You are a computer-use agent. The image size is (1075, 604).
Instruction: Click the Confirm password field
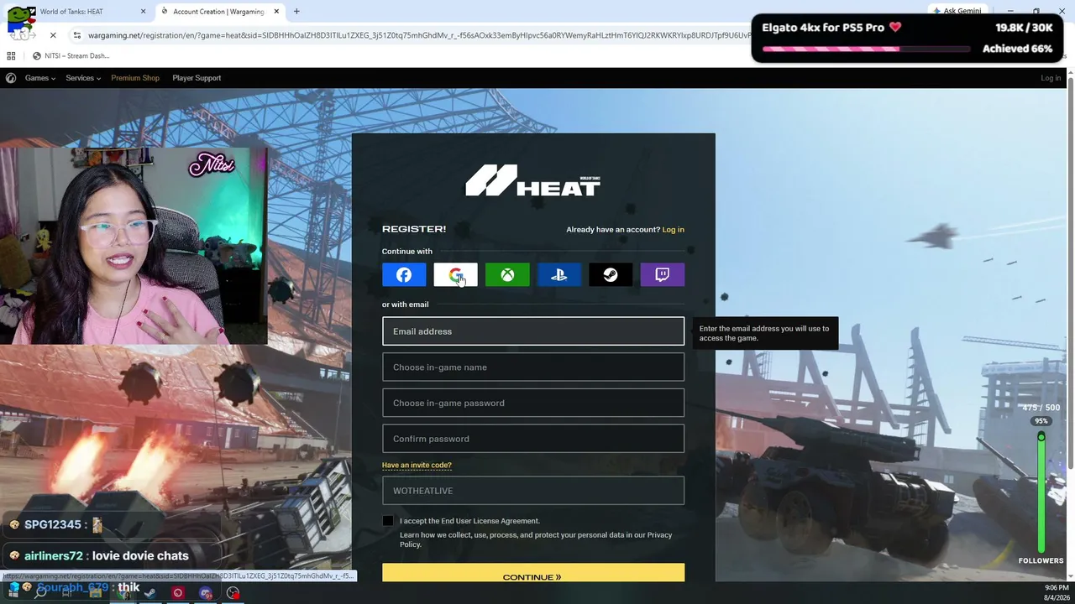click(x=533, y=439)
